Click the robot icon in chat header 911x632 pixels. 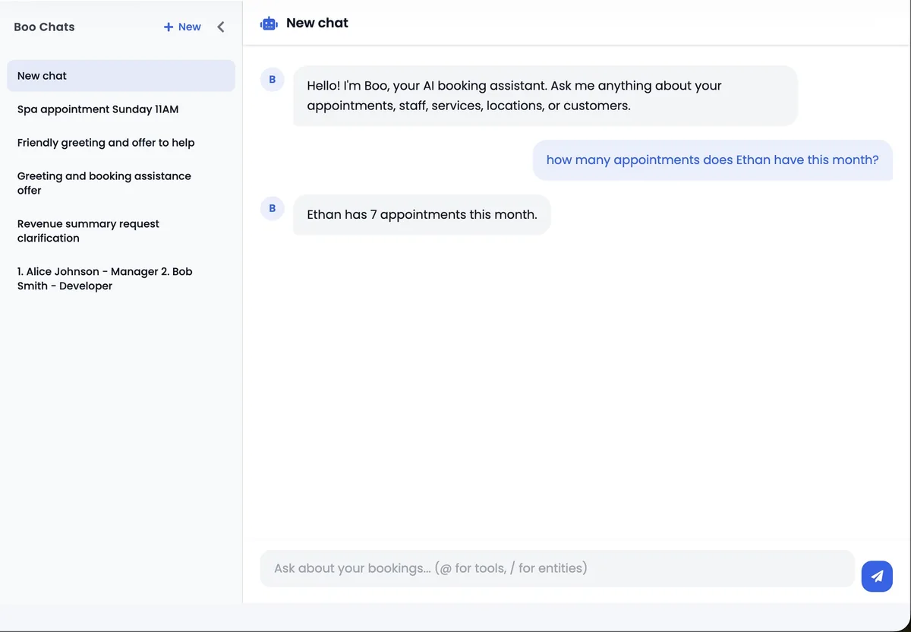[x=269, y=24]
